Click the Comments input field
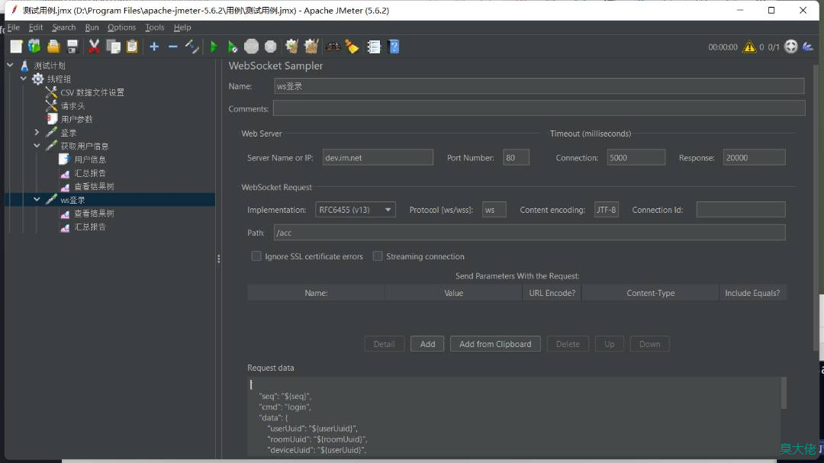This screenshot has width=824, height=463. click(x=539, y=108)
